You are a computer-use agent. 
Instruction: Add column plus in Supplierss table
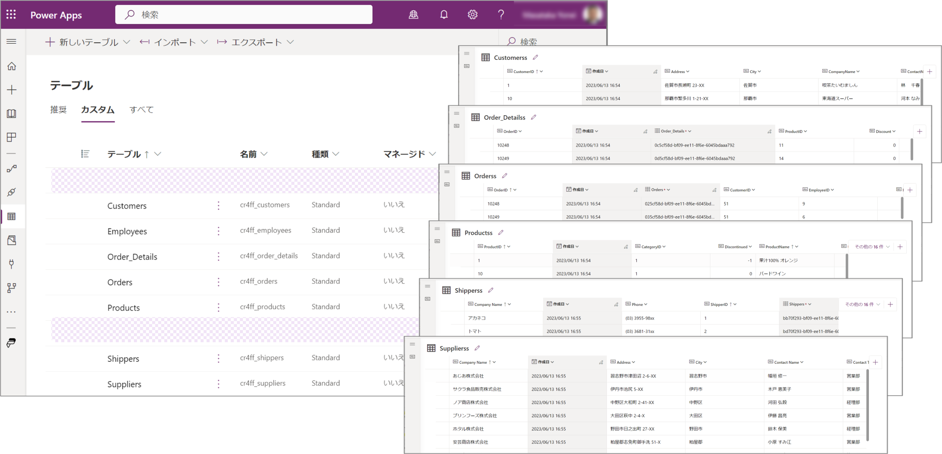pos(875,362)
